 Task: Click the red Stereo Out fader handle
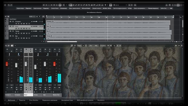[x=54, y=64]
